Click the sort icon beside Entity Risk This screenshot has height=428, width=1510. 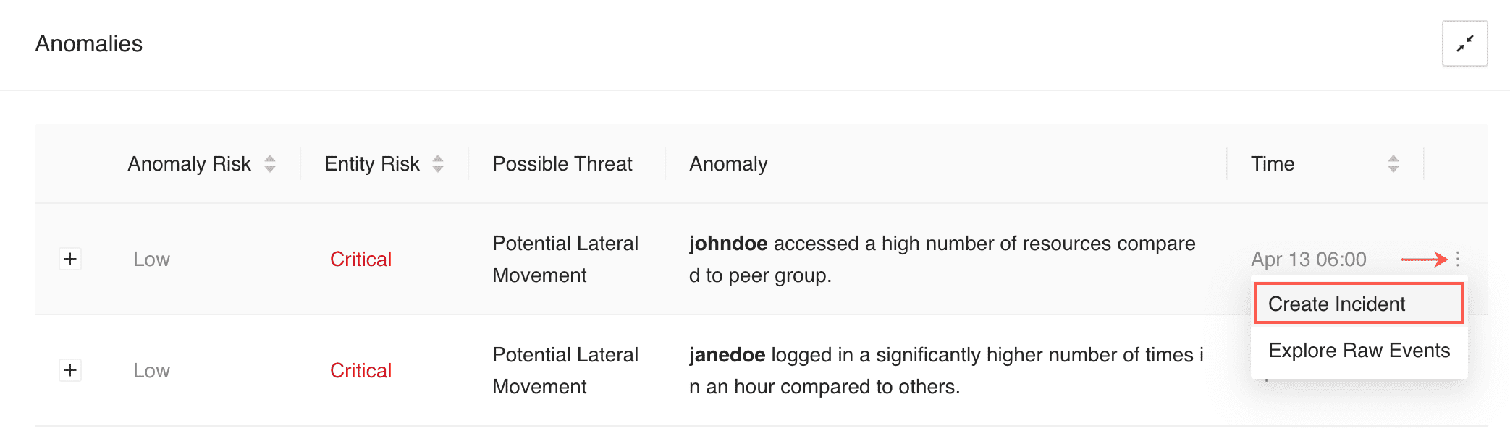point(437,164)
